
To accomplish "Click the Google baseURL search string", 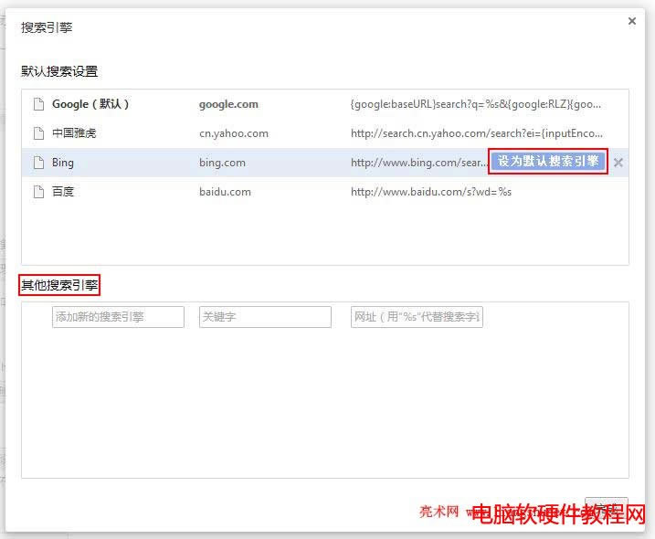I will pos(476,104).
